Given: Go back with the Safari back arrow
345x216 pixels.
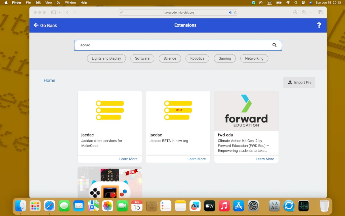Looking at the screenshot, I should click(x=67, y=12).
